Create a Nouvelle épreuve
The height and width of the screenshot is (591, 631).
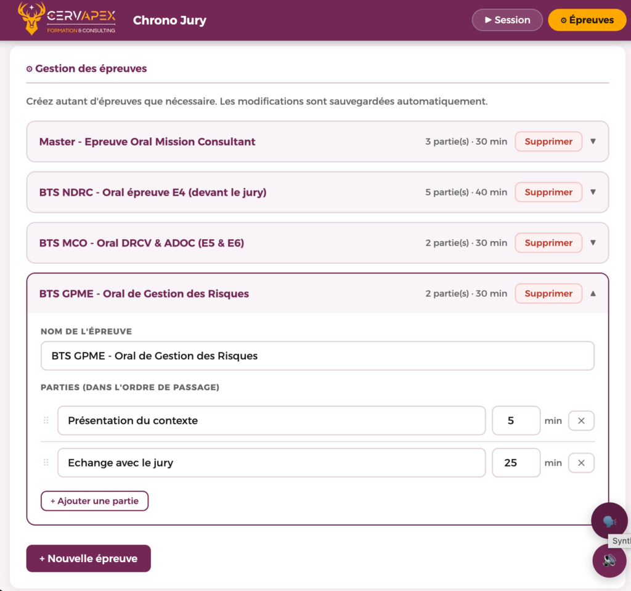point(89,559)
